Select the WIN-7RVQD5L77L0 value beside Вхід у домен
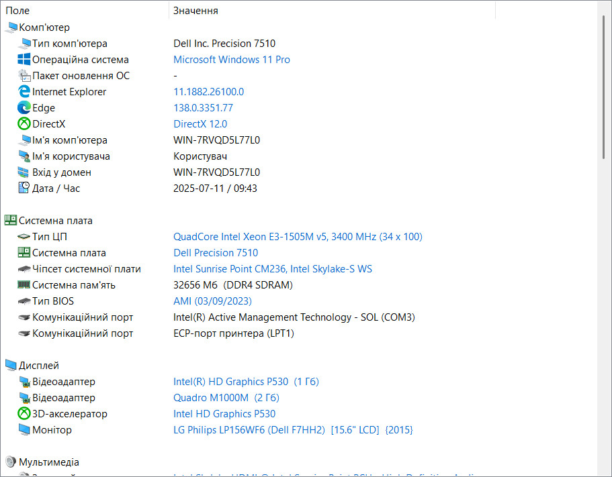This screenshot has width=612, height=477. tap(216, 172)
